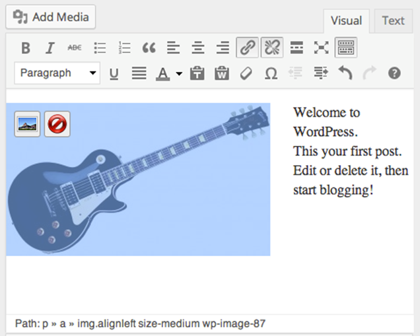Undo the last action

(x=345, y=73)
